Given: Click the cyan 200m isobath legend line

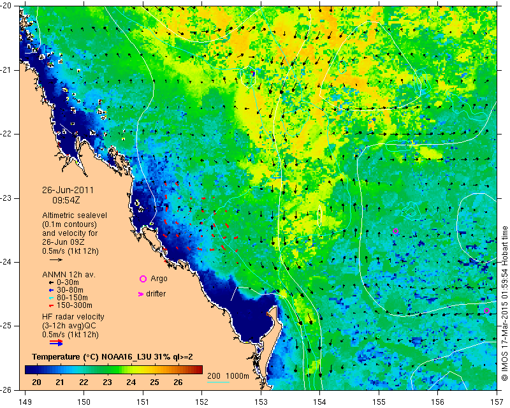Looking at the screenshot, I should (x=218, y=382).
